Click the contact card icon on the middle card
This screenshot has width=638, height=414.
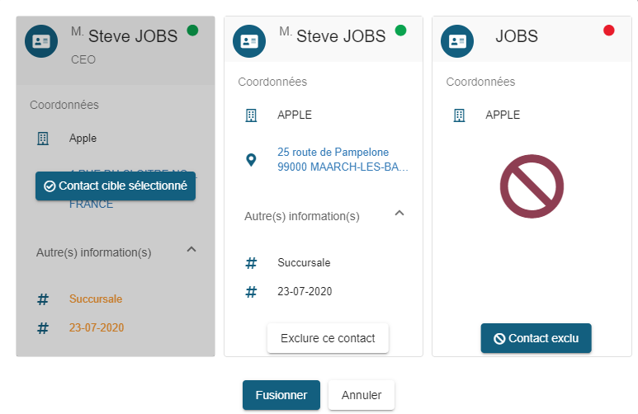[x=249, y=40]
